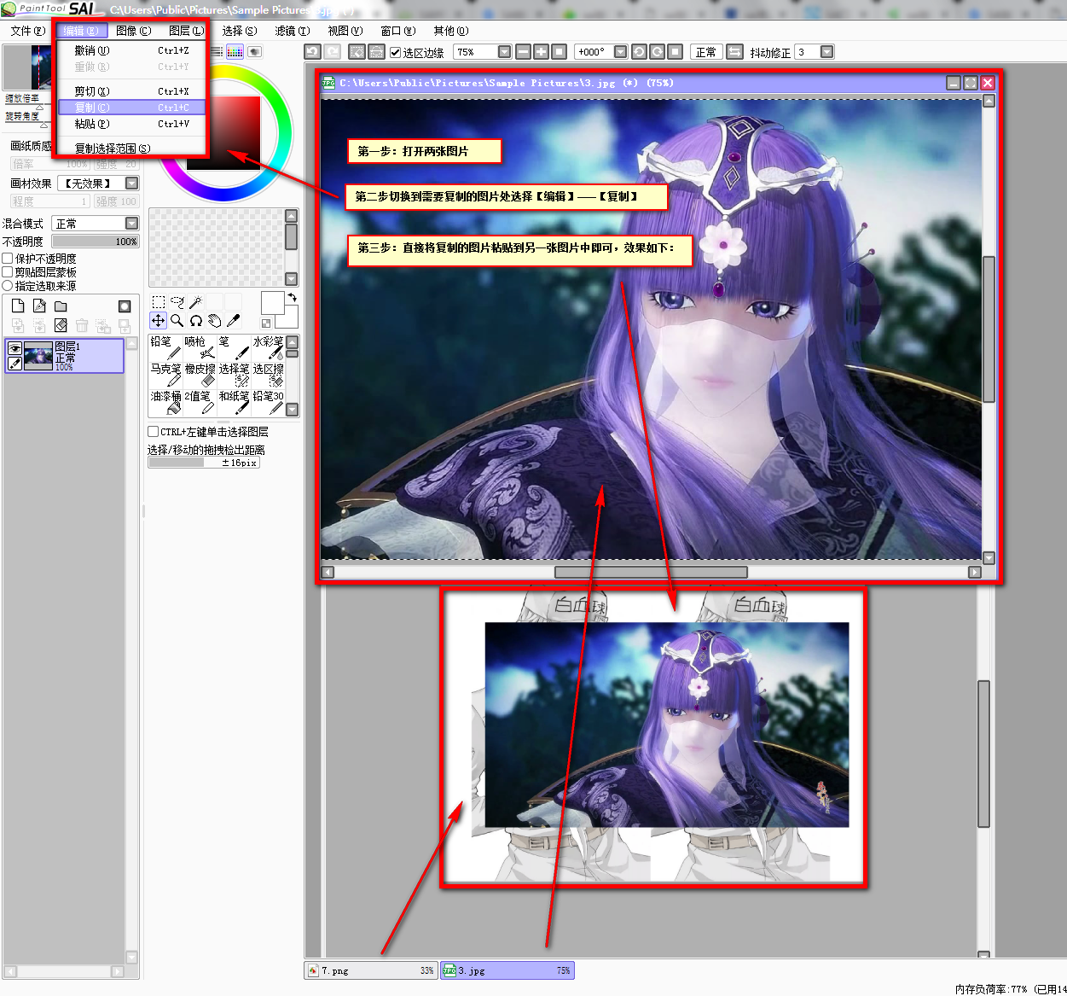
Task: Click the undo arrow in toolbar
Action: click(x=312, y=52)
